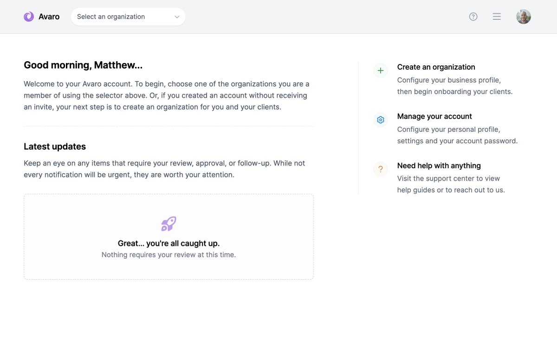Click the Great... you're all caught up text
The image size is (557, 353).
[168, 244]
